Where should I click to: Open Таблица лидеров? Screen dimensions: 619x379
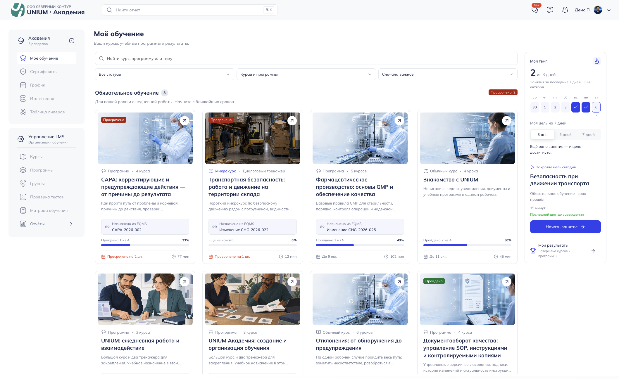coord(46,112)
